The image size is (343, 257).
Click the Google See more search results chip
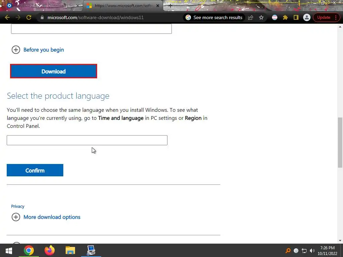pyautogui.click(x=214, y=17)
